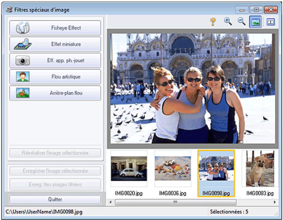Click the 'Sélectionnées : 5' status text
Screen dimensions: 283x220
click(229, 212)
